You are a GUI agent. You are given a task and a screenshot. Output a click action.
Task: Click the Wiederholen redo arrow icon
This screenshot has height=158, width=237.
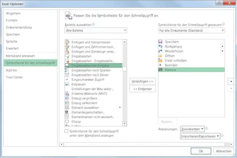[x=160, y=51]
